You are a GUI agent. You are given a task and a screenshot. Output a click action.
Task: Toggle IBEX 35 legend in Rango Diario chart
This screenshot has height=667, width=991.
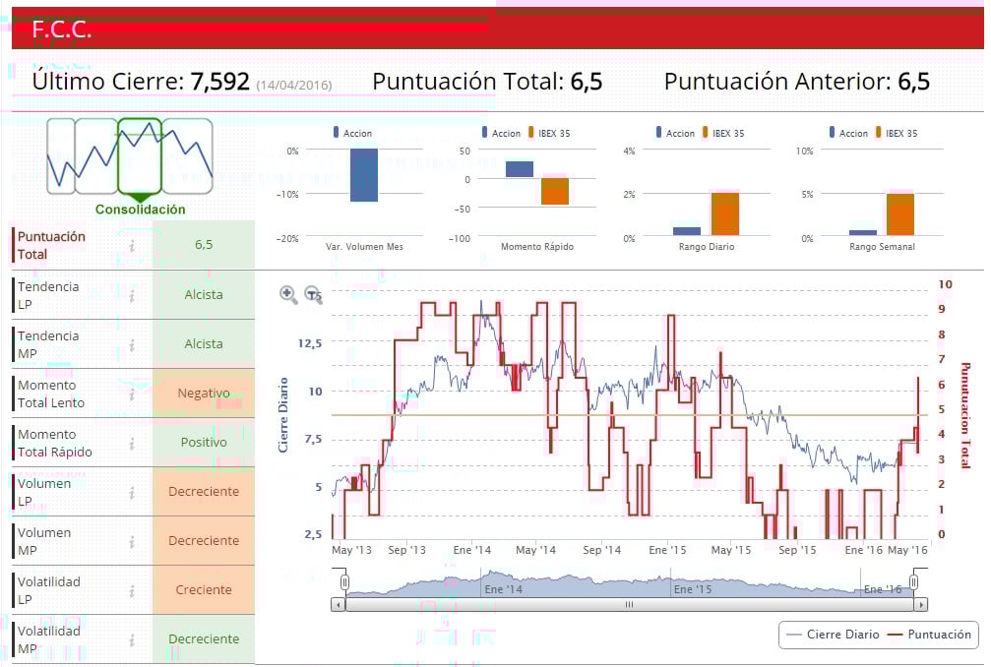(723, 133)
